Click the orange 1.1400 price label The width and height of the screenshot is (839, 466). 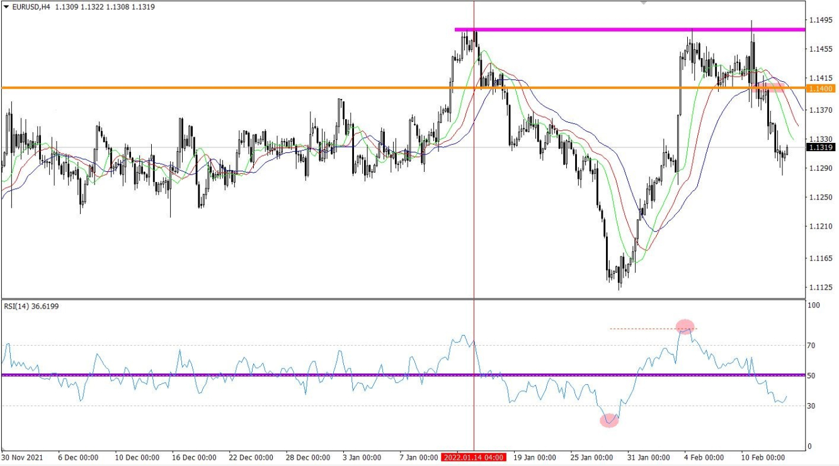(820, 89)
